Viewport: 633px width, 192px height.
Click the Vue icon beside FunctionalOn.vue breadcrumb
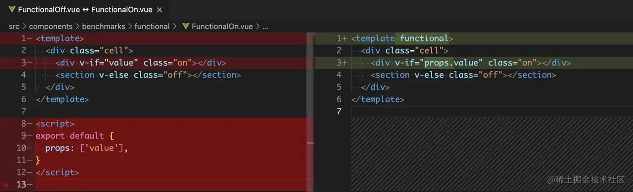tap(185, 26)
